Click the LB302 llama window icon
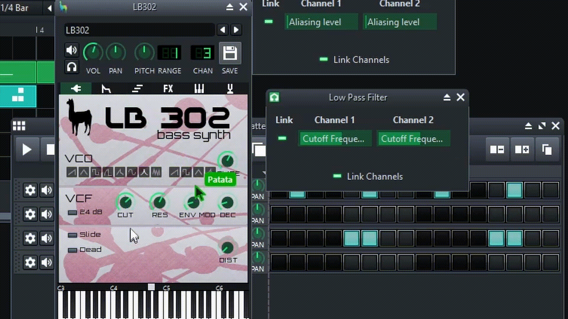Viewport: 568px width, 319px height. [x=63, y=7]
